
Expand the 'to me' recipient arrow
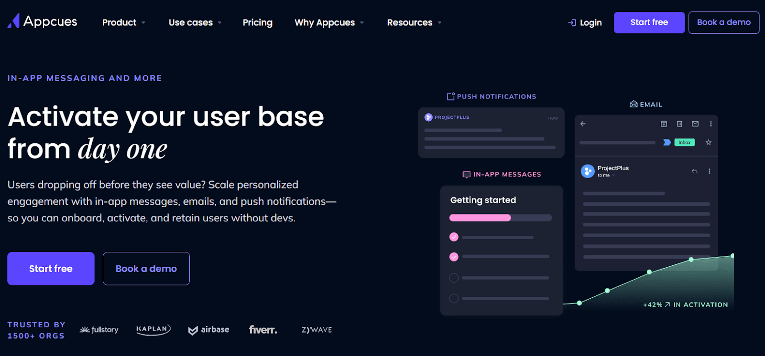pos(613,176)
